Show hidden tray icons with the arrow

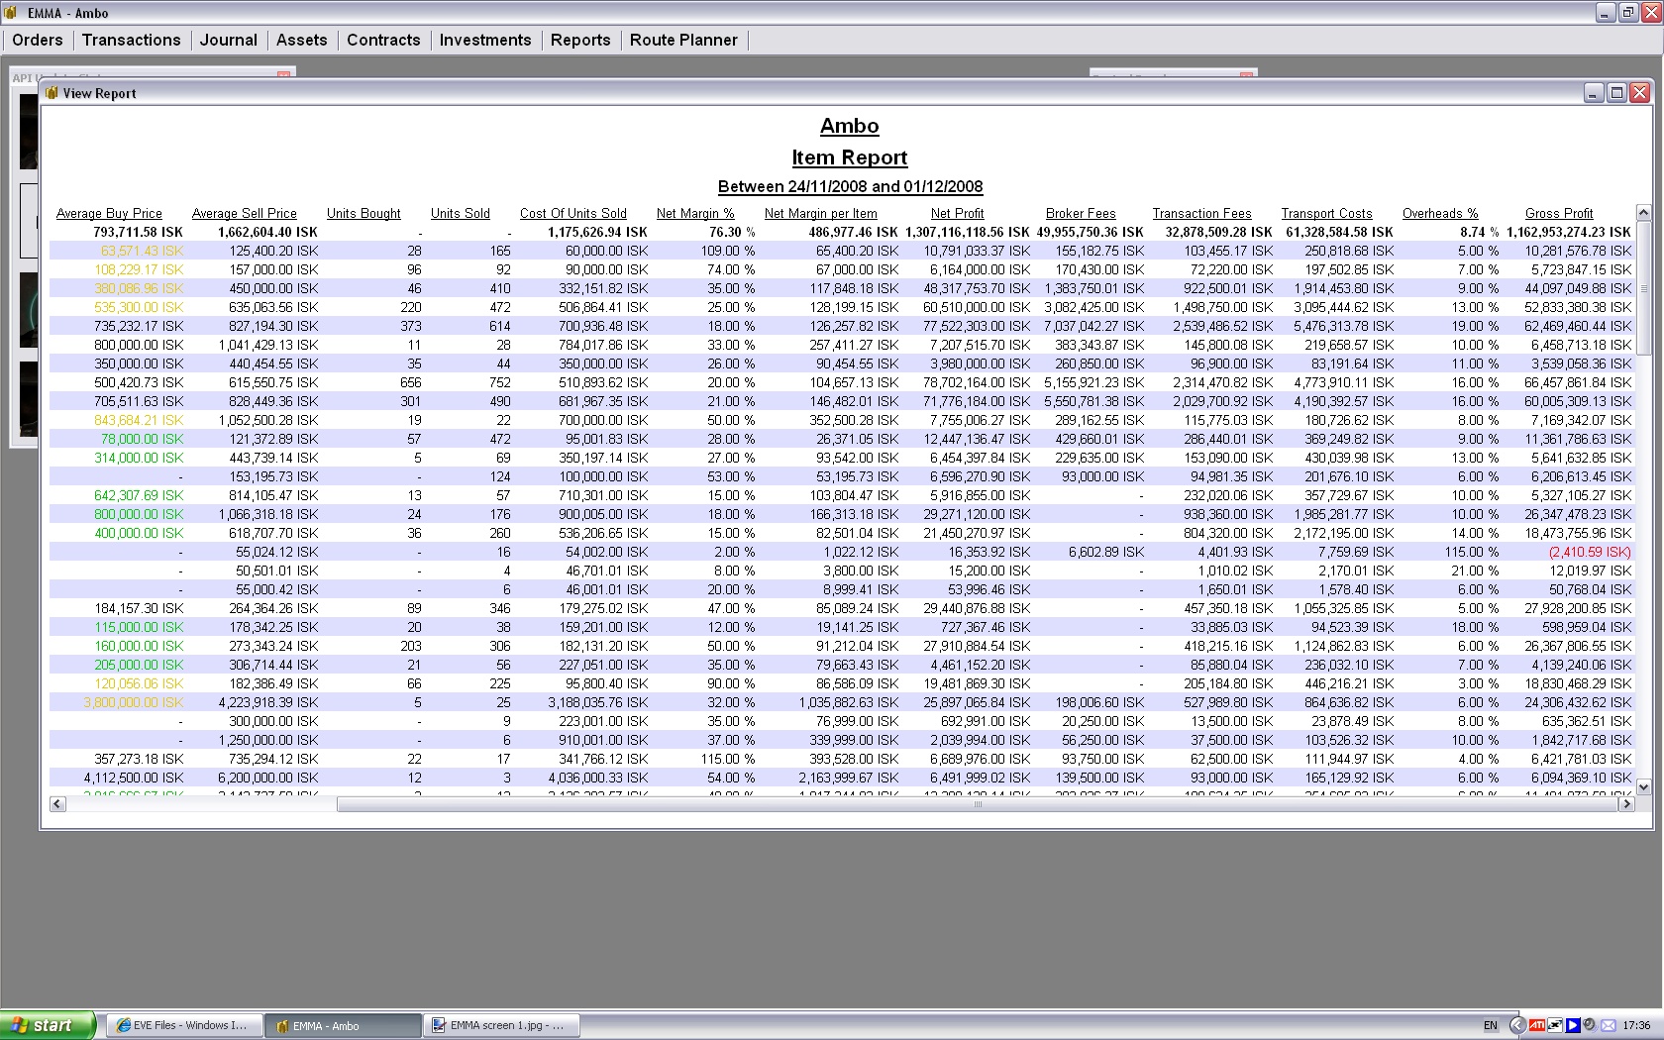(1516, 1025)
